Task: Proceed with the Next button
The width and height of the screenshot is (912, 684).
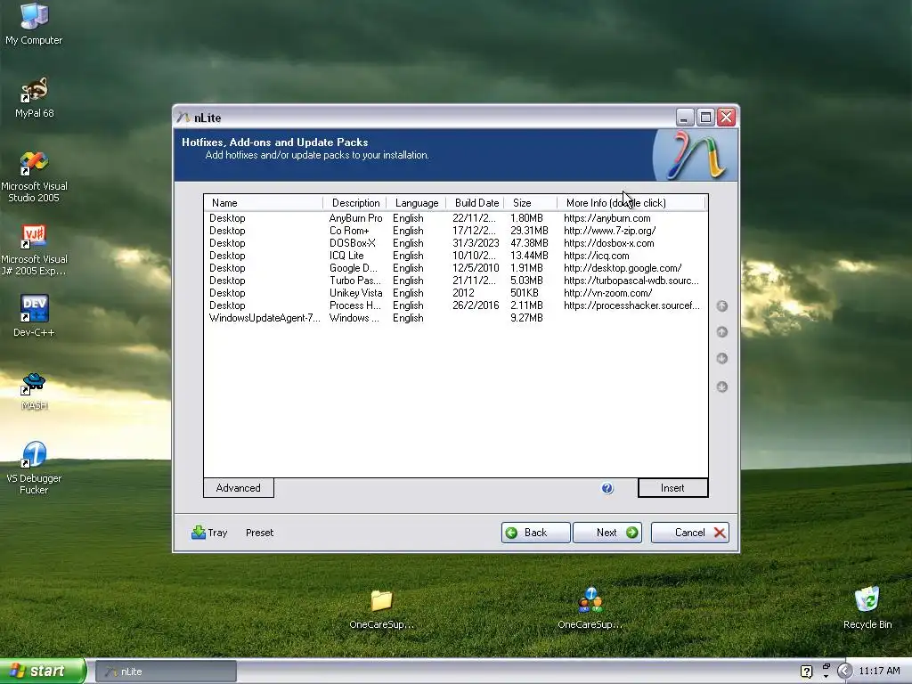Action: pyautogui.click(x=607, y=533)
